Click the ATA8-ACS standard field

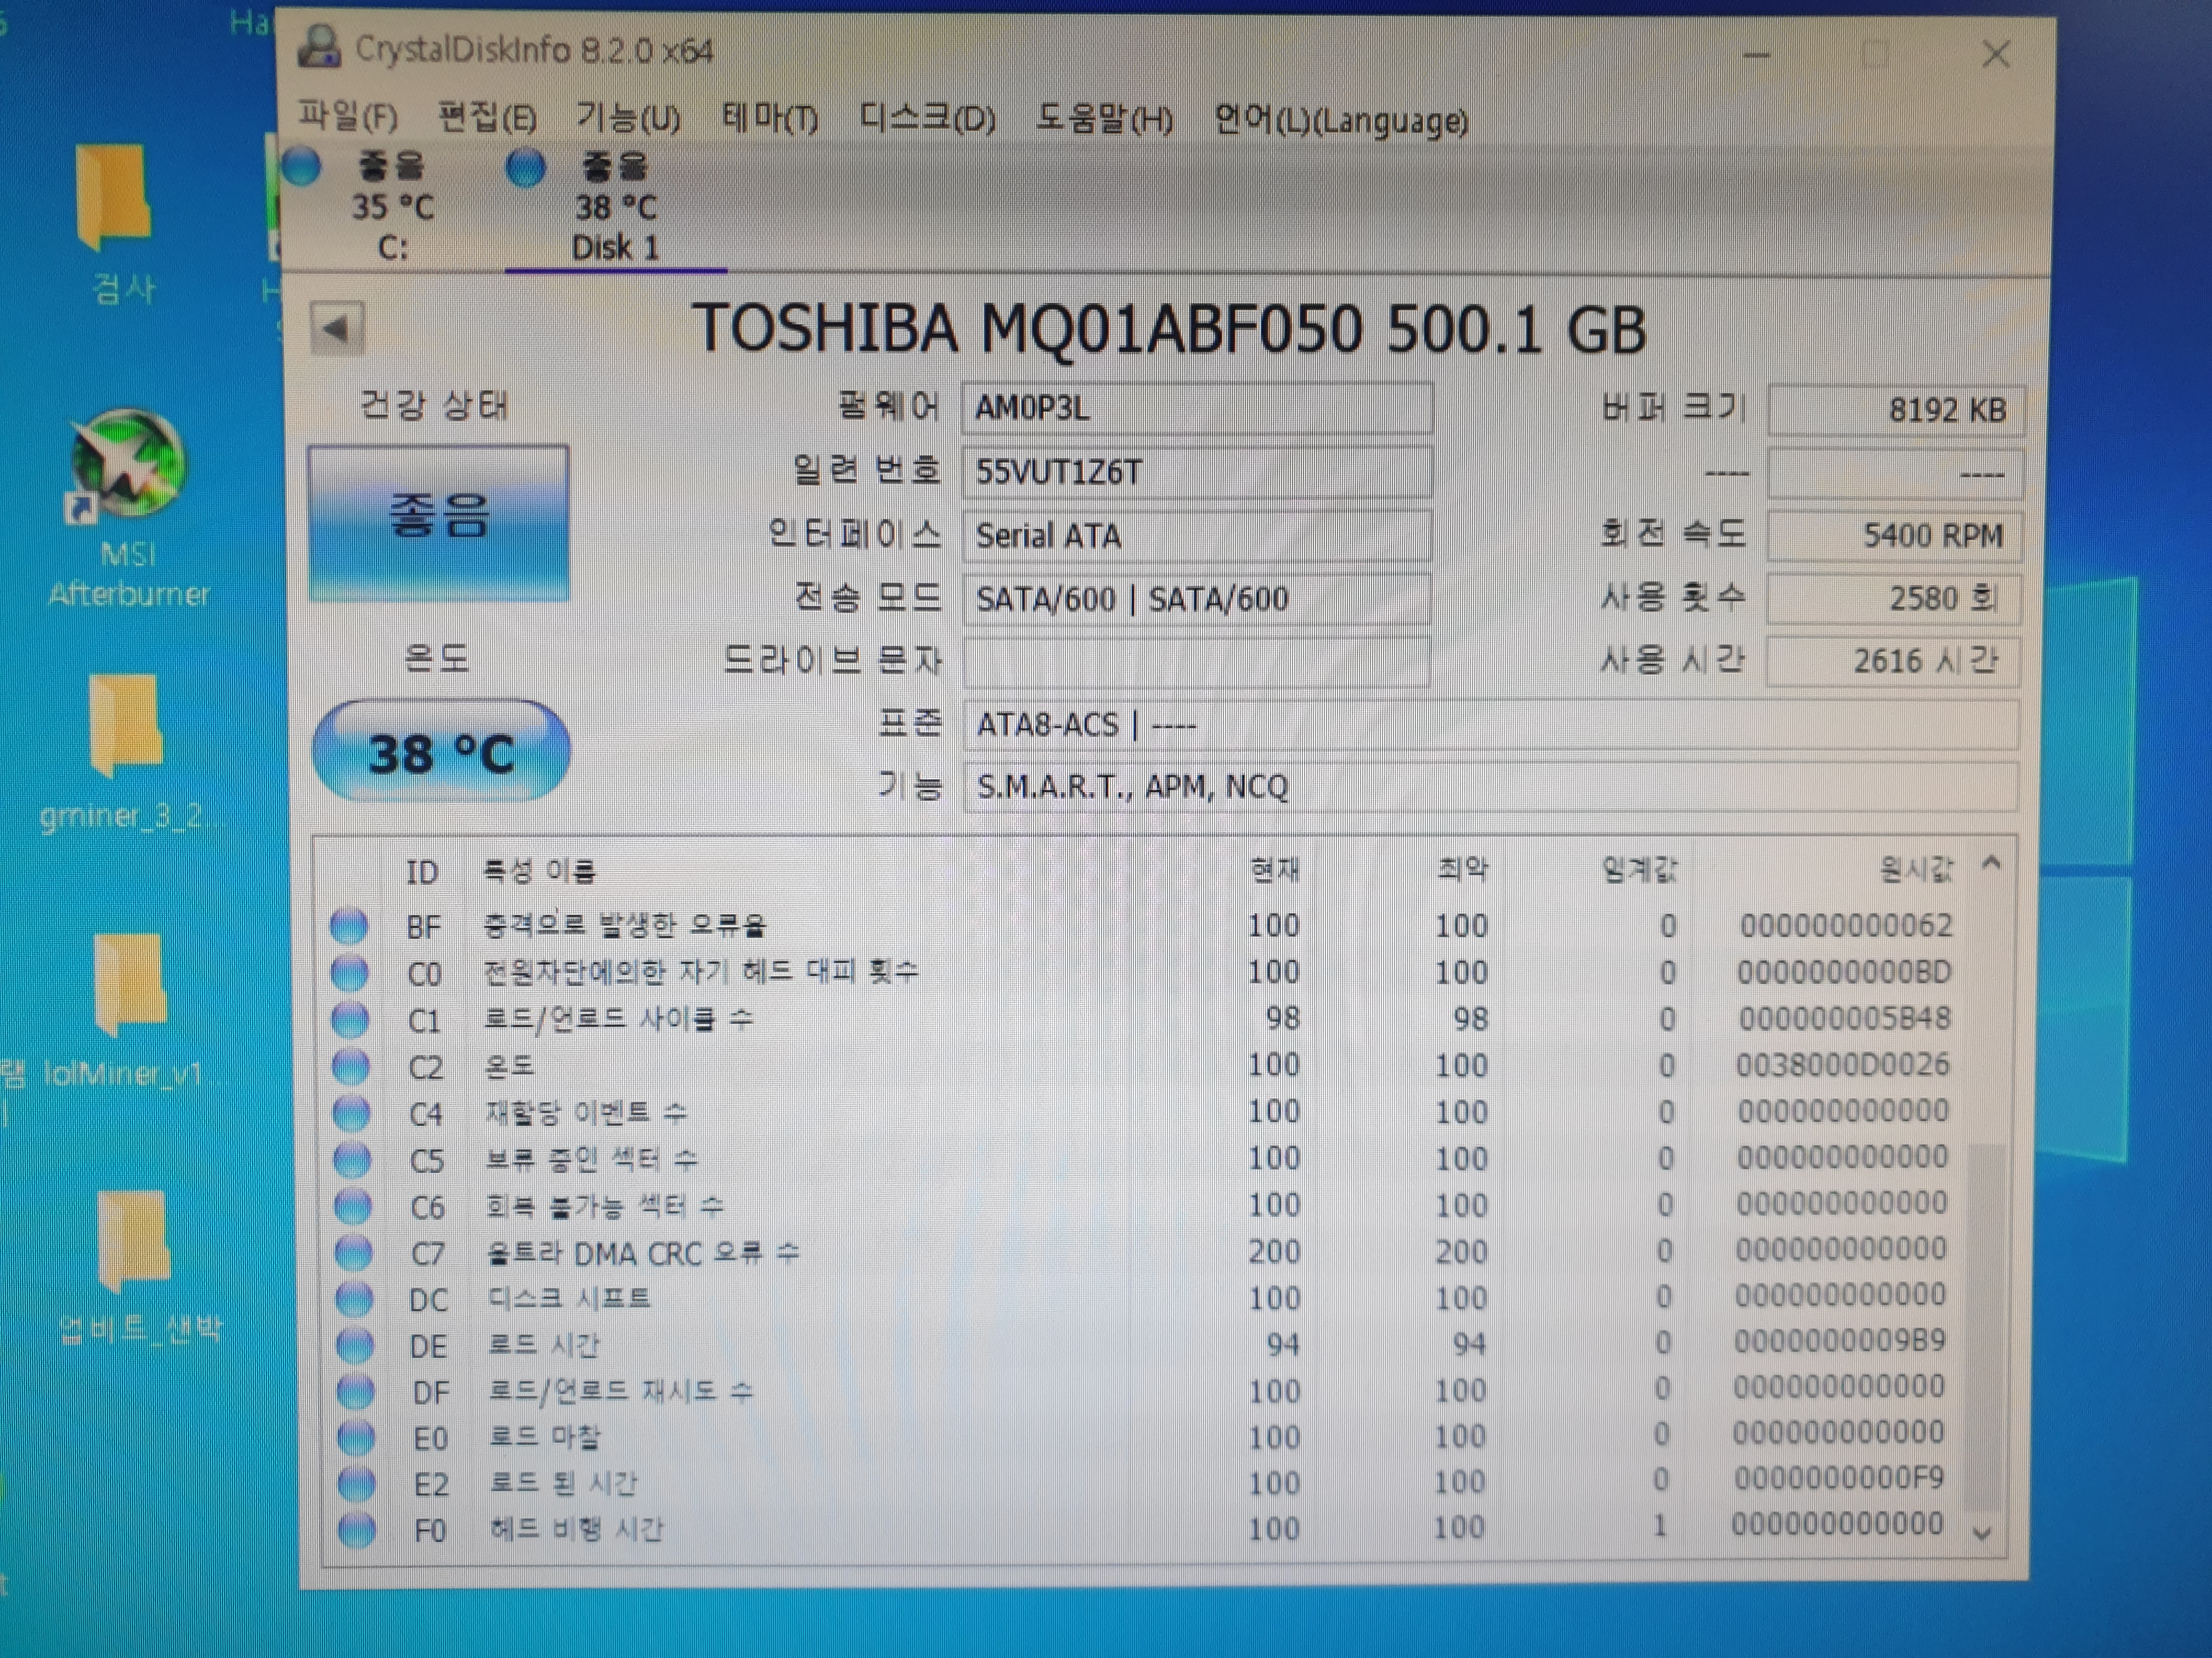pos(1490,725)
